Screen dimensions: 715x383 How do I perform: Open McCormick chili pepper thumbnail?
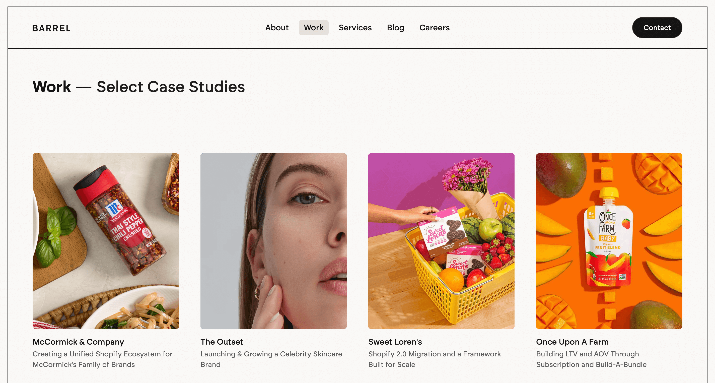click(105, 241)
